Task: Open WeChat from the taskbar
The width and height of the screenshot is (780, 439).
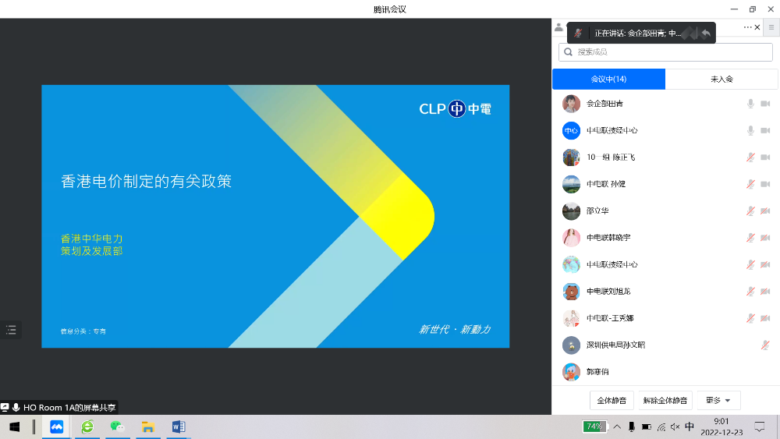Action: click(118, 427)
